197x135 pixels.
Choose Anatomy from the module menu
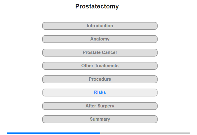pyautogui.click(x=100, y=39)
